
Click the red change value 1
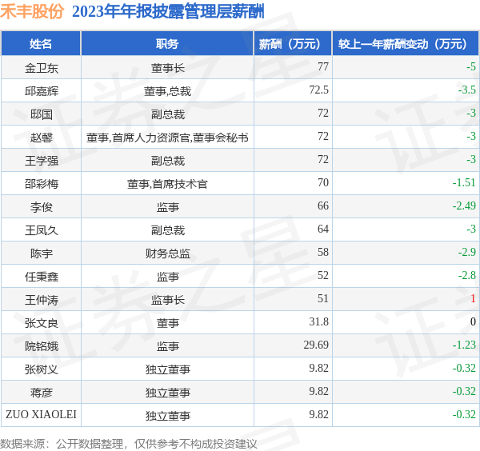coord(473,298)
